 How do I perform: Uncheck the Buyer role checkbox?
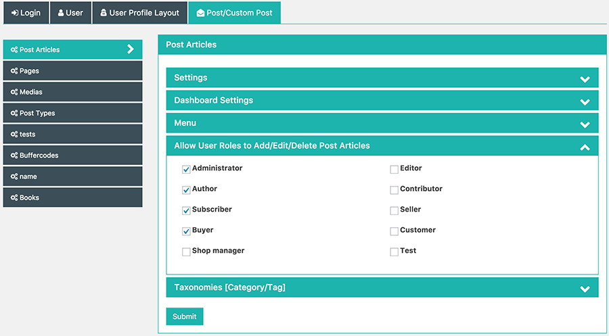point(186,231)
